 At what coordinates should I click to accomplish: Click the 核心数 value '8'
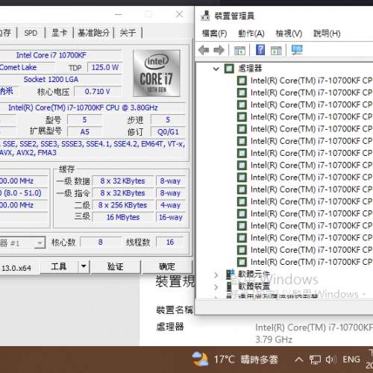pyautogui.click(x=101, y=242)
